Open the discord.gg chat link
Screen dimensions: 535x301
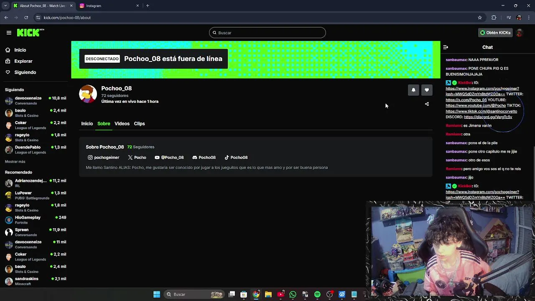point(488,117)
